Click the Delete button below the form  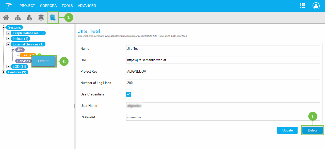[313, 130]
